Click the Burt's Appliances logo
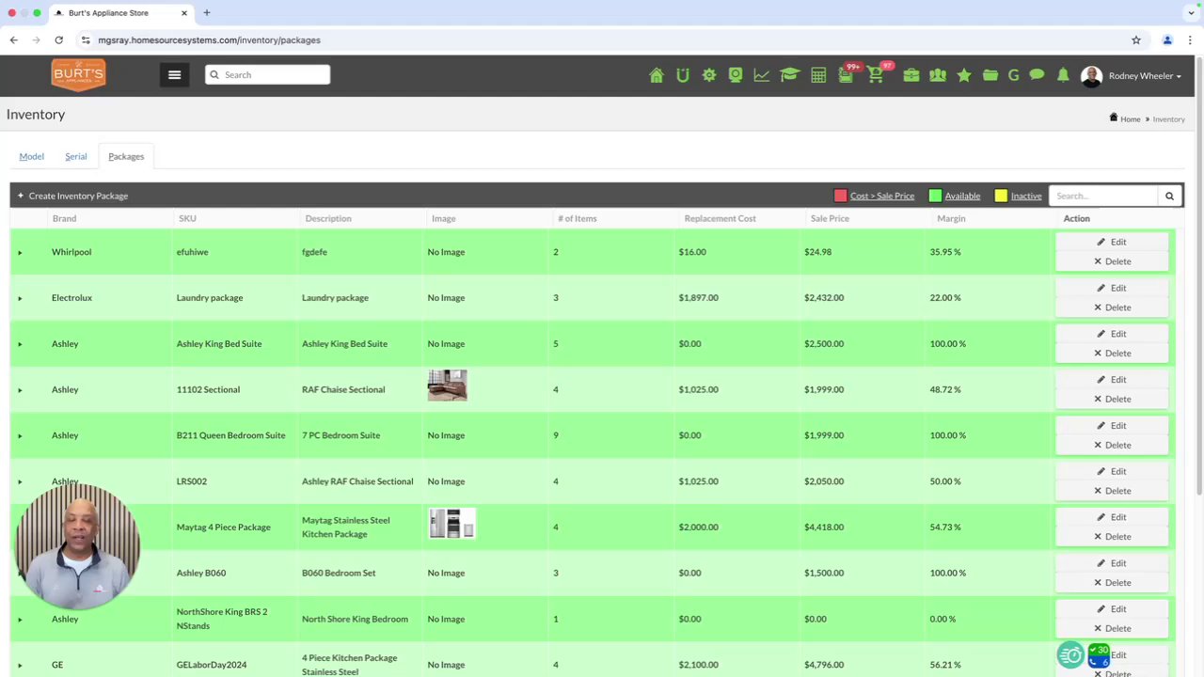Viewport: 1204px width, 677px height. coord(78,74)
